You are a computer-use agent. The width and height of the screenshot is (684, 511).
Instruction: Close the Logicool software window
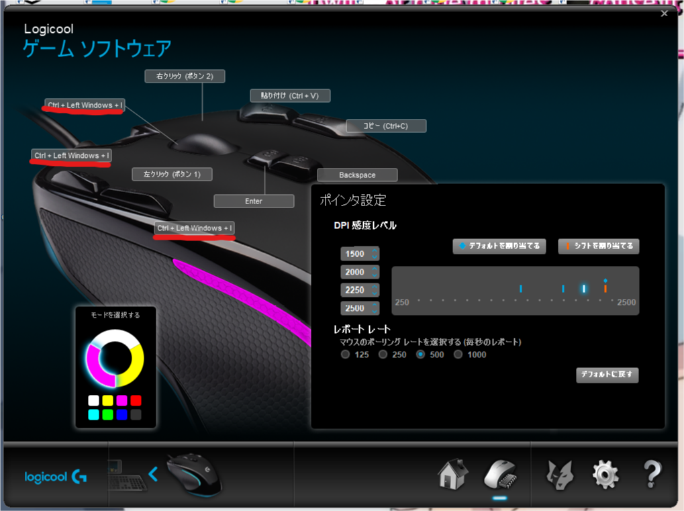[x=665, y=13]
